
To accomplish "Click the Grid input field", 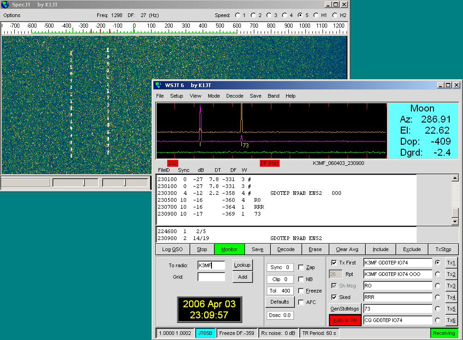I will (x=211, y=277).
